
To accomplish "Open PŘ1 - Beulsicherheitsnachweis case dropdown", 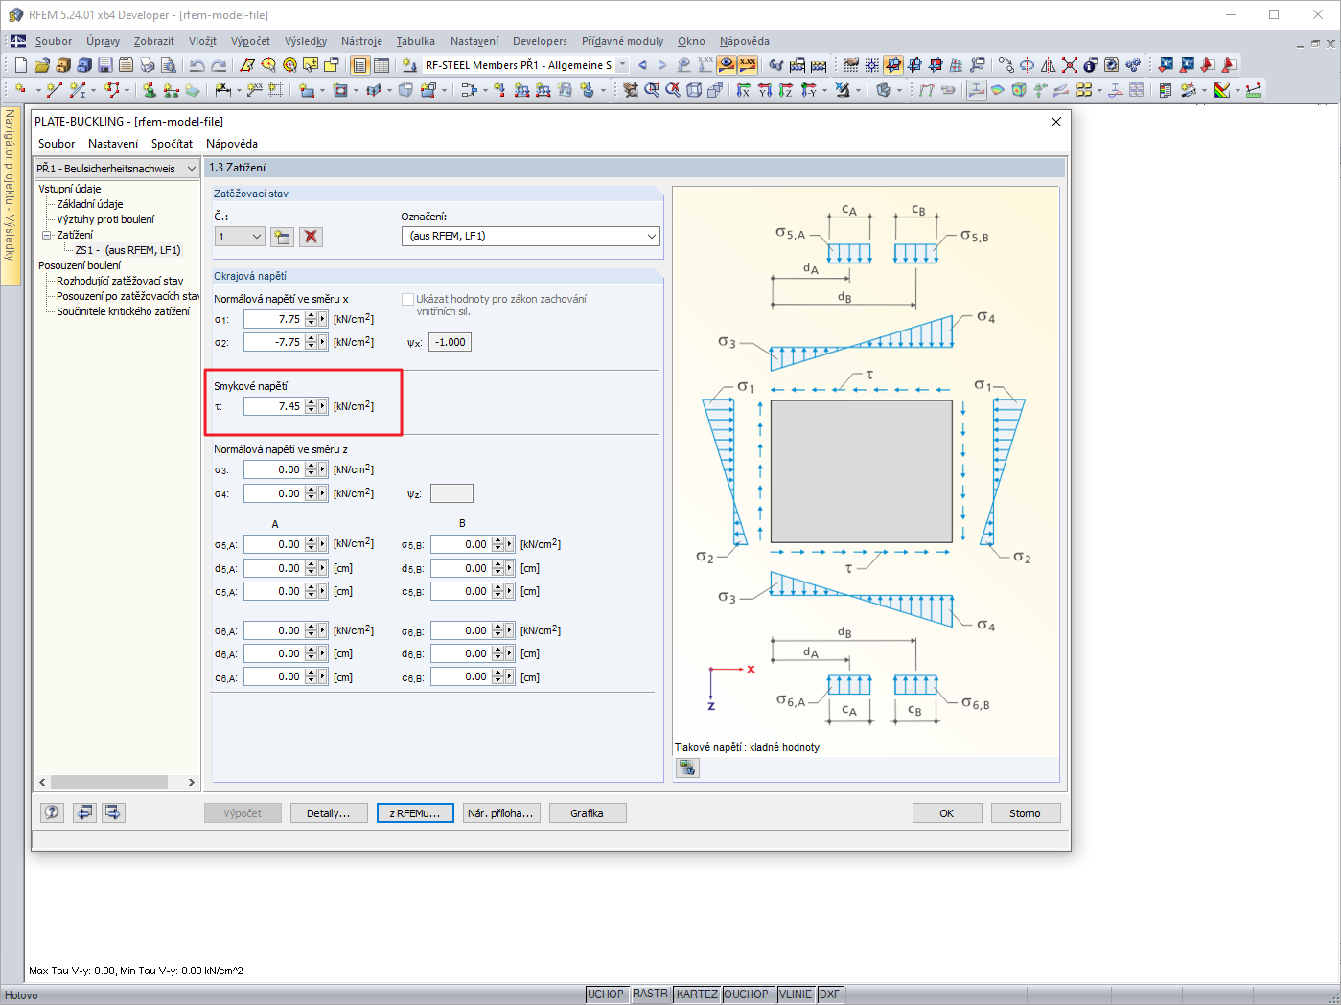I will coord(192,169).
